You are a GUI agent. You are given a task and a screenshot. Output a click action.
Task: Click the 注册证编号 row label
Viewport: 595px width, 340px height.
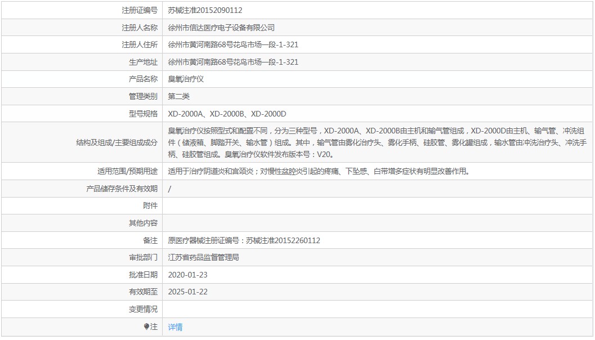tap(140, 10)
